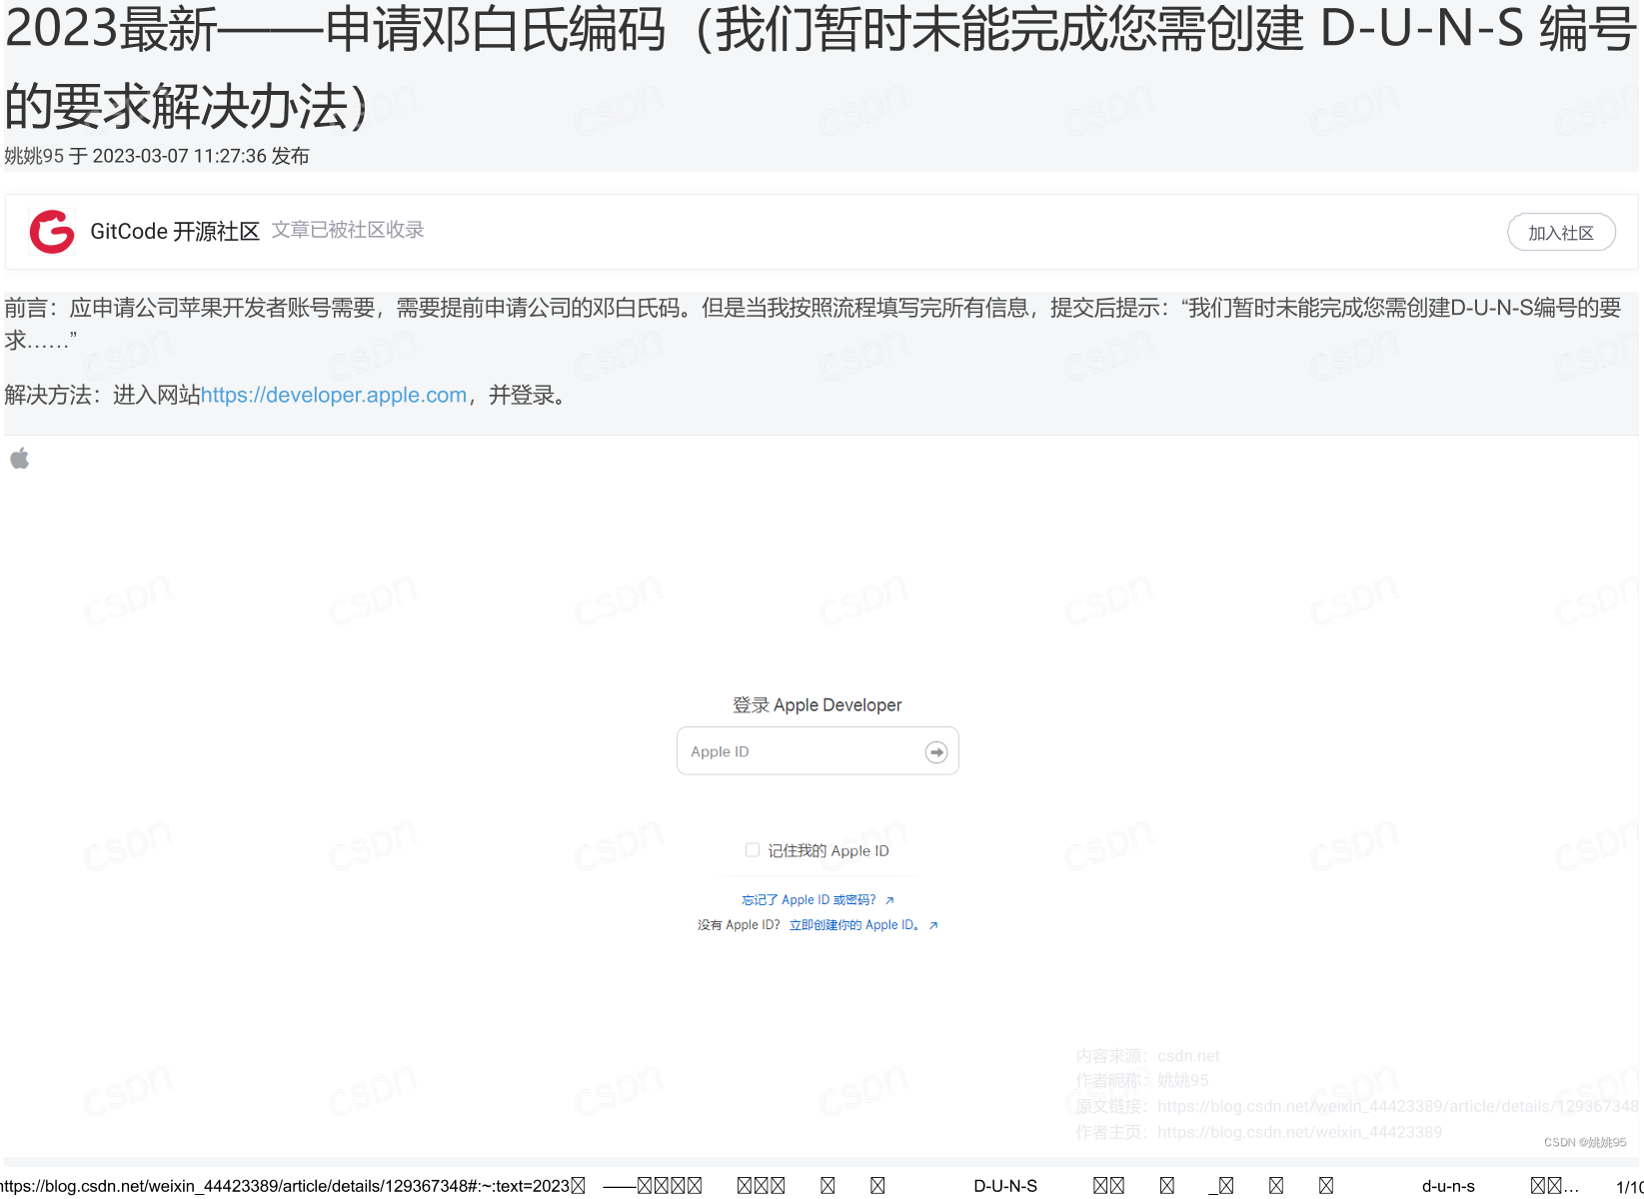Enable the 记住我的 Apple ID checkbox
Viewport: 1644px width, 1199px height.
[x=753, y=850]
